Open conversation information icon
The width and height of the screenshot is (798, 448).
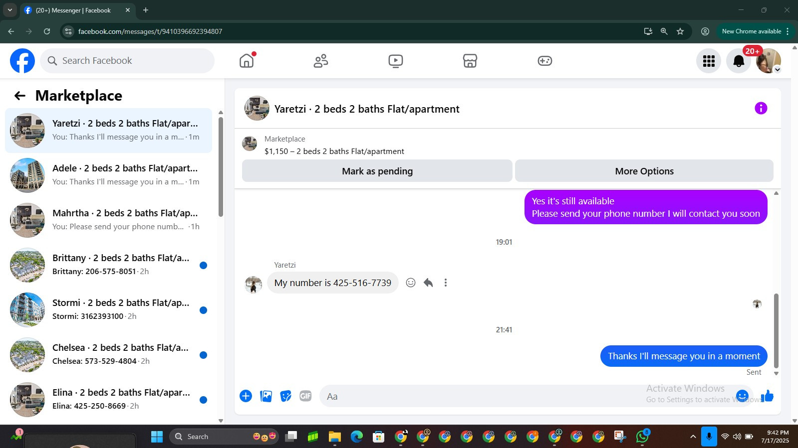coord(761,108)
